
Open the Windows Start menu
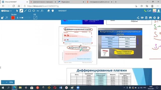click(3, 88)
